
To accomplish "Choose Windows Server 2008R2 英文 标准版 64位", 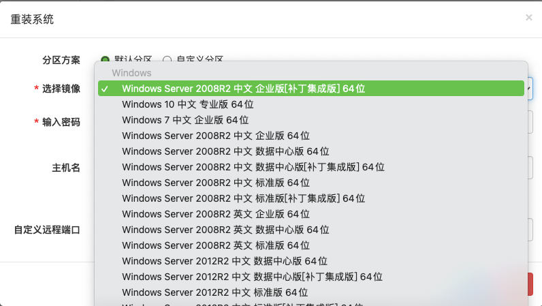I will (311, 245).
